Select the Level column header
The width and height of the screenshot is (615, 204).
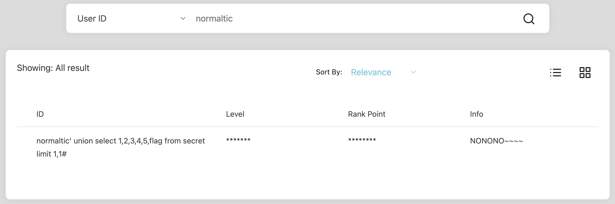pyautogui.click(x=235, y=114)
